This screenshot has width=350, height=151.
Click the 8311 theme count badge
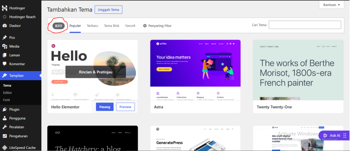(58, 26)
